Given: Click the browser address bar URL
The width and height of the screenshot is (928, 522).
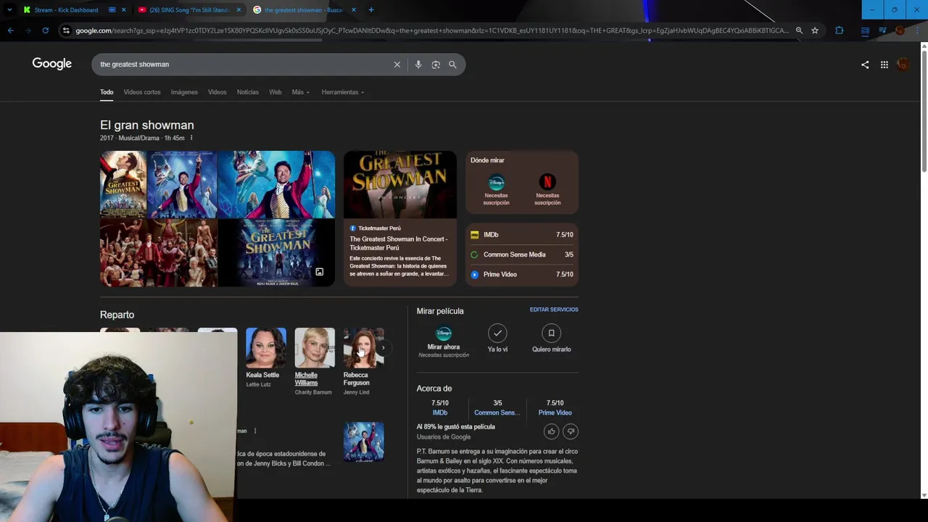Looking at the screenshot, I should coord(431,30).
